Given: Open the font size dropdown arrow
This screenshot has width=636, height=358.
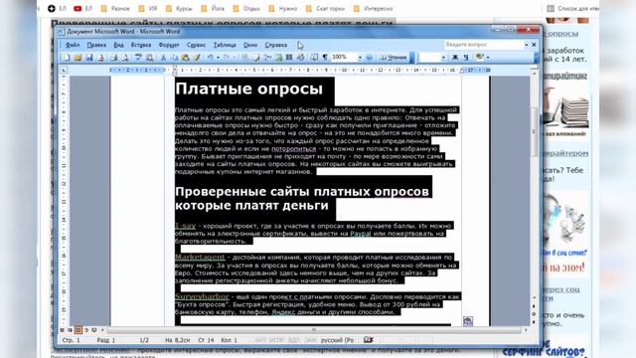Looking at the screenshot, I should (443, 58).
